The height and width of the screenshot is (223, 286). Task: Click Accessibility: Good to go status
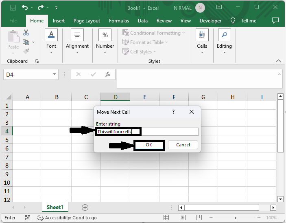pos(67,218)
